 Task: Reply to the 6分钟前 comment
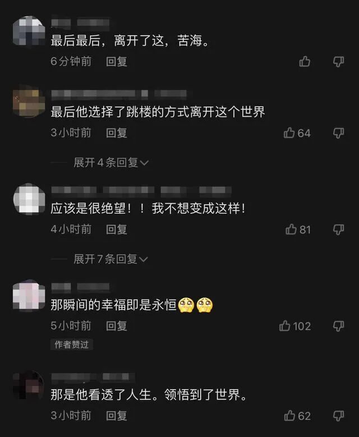[117, 61]
